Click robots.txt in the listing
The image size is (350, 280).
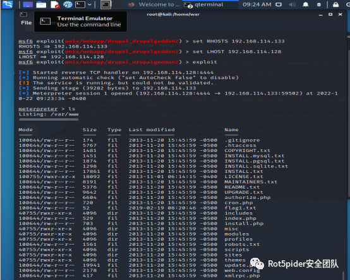point(242,245)
